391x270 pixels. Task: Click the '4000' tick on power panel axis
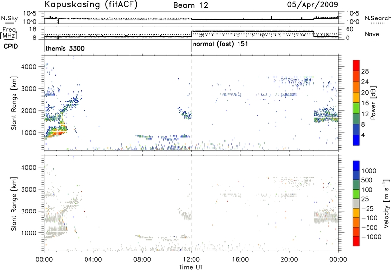click(29, 67)
